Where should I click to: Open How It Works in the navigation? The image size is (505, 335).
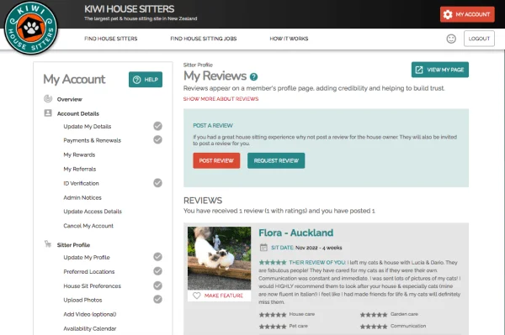289,39
